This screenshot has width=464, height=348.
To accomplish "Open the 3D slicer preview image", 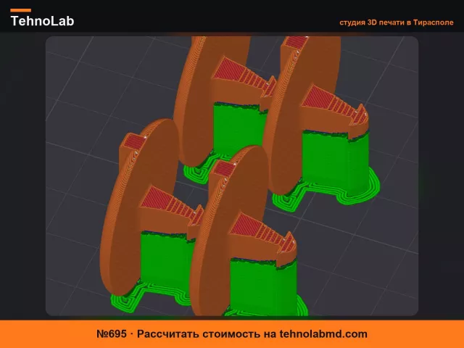I will point(232,176).
